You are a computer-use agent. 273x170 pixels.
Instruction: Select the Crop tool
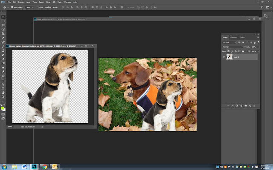(3, 34)
